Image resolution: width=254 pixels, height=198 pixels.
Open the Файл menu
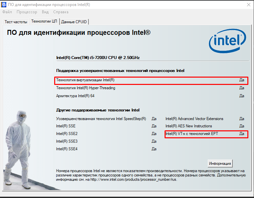point(7,12)
